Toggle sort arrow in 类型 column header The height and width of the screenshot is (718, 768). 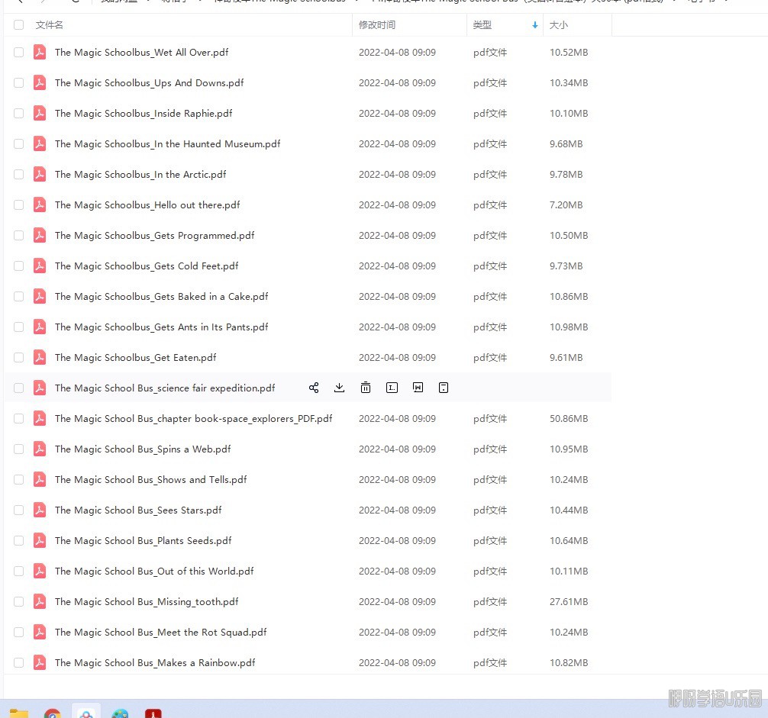point(535,25)
